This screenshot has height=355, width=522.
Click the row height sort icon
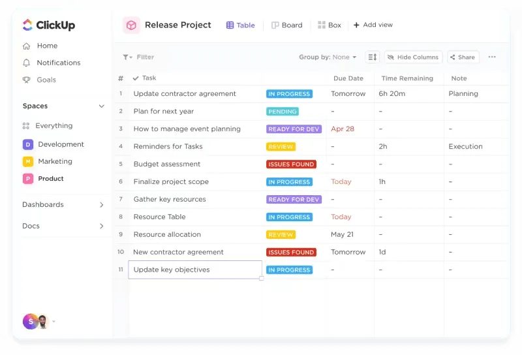(x=372, y=57)
